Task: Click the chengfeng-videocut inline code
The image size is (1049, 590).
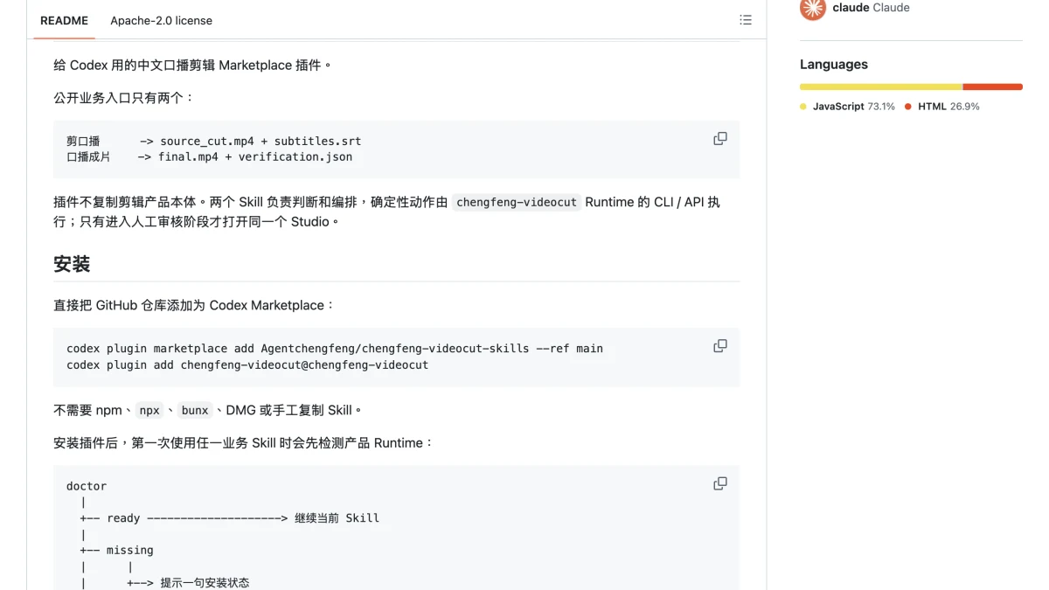Action: [x=517, y=203]
